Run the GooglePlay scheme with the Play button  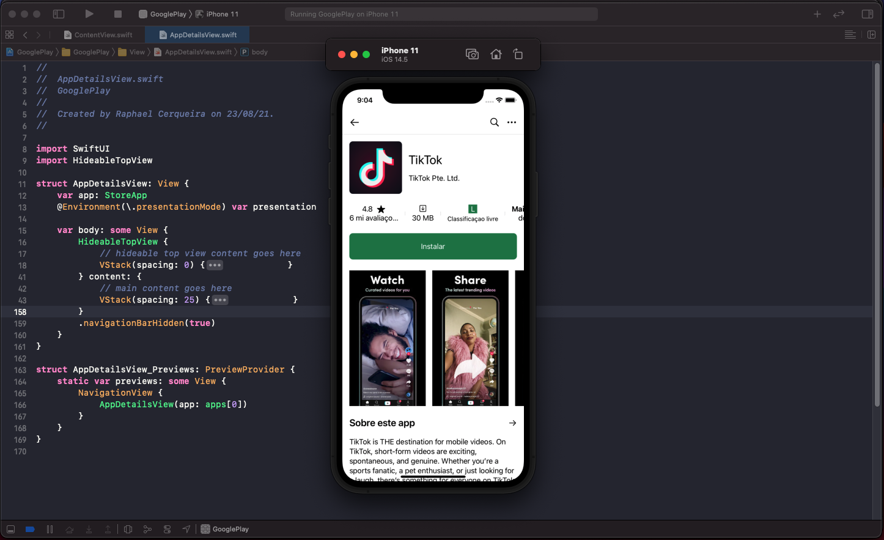[89, 13]
